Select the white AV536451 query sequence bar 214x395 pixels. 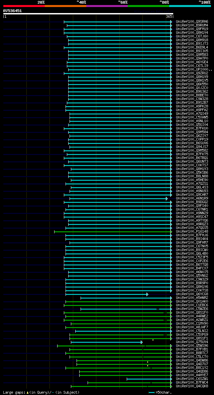(x=88, y=14)
